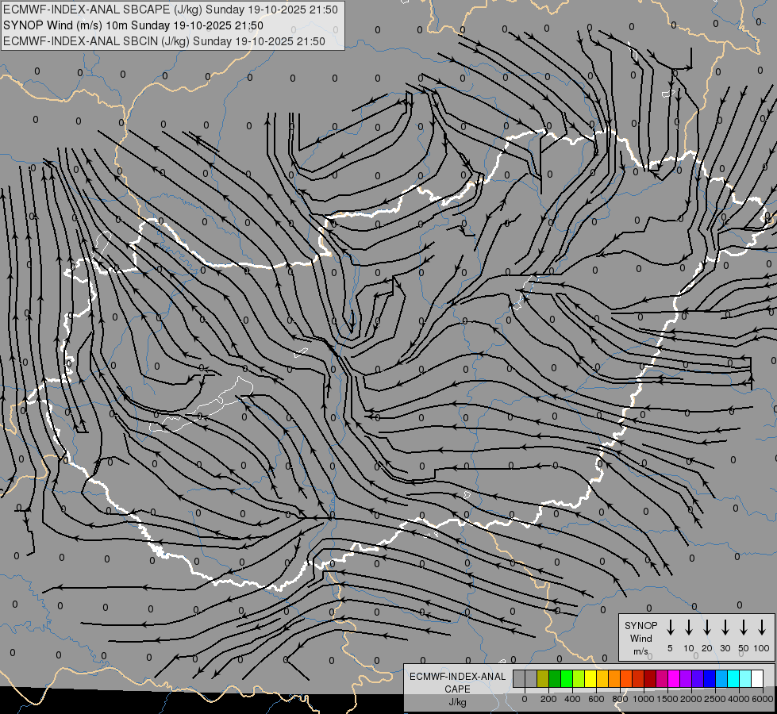Select the olive CAPE legend swatch
The width and height of the screenshot is (777, 714).
pos(543,678)
